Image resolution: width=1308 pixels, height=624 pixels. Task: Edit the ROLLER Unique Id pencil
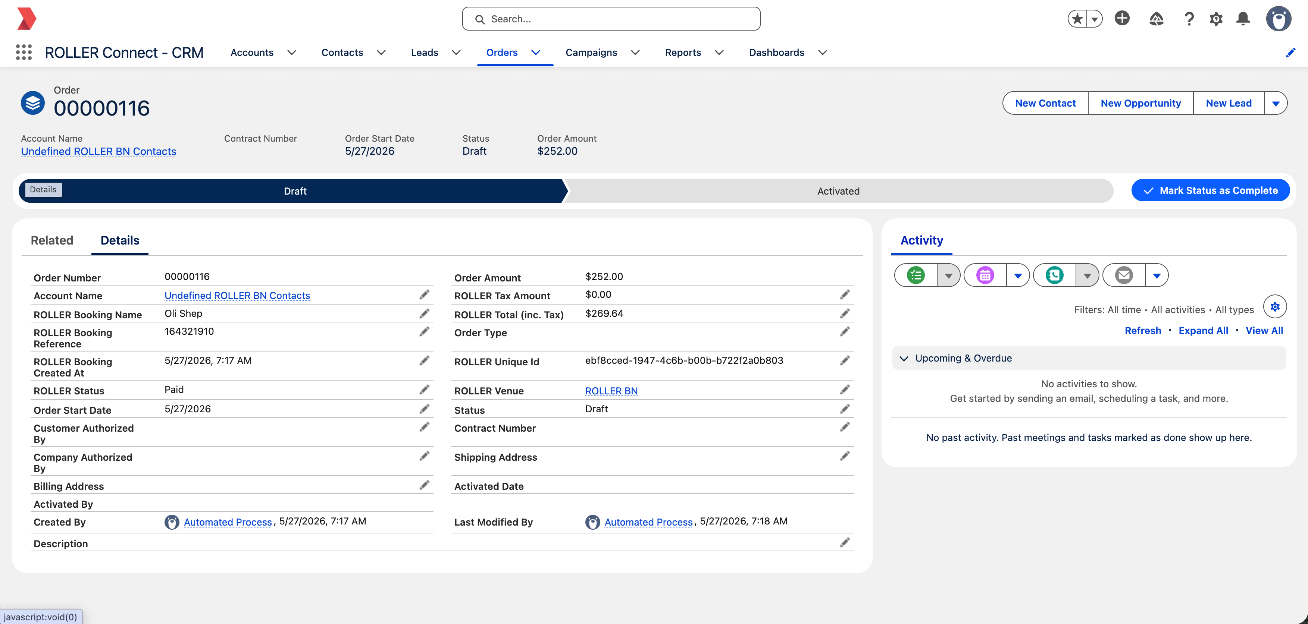coord(845,361)
